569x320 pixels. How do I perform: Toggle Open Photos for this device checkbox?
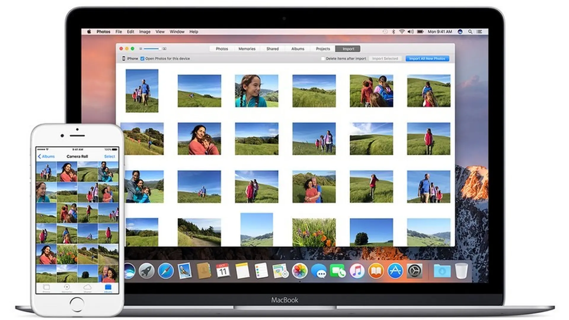142,58
